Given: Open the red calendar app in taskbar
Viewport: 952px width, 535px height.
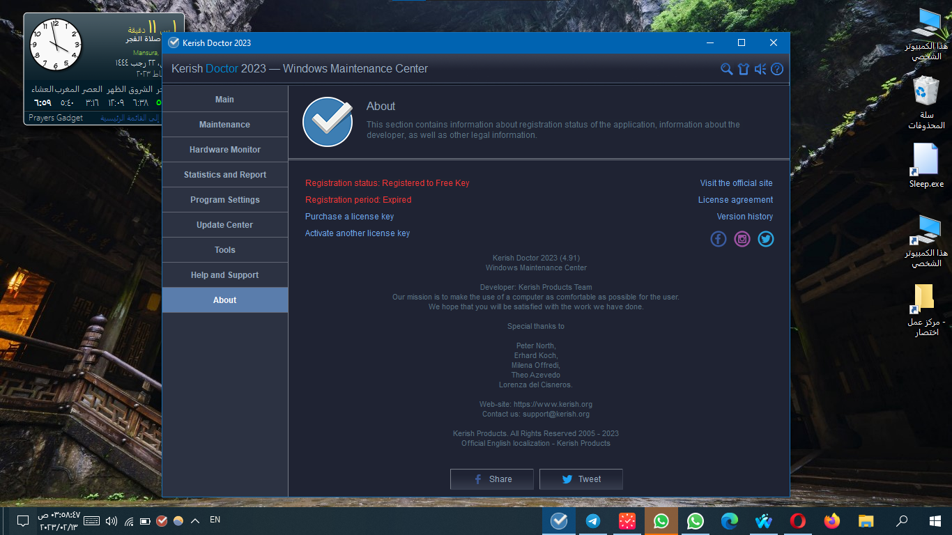Looking at the screenshot, I should coord(627,520).
